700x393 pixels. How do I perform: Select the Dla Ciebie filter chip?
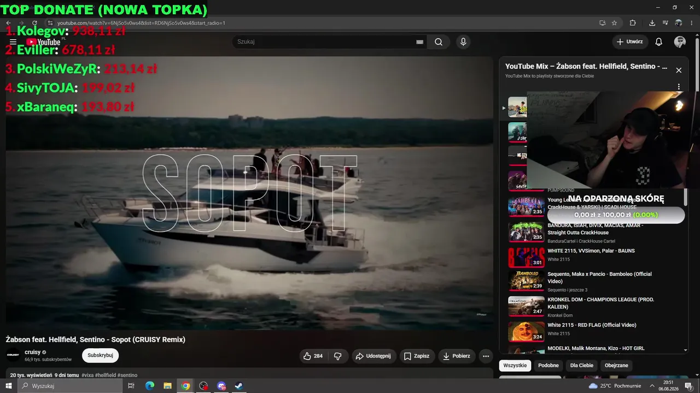point(582,365)
